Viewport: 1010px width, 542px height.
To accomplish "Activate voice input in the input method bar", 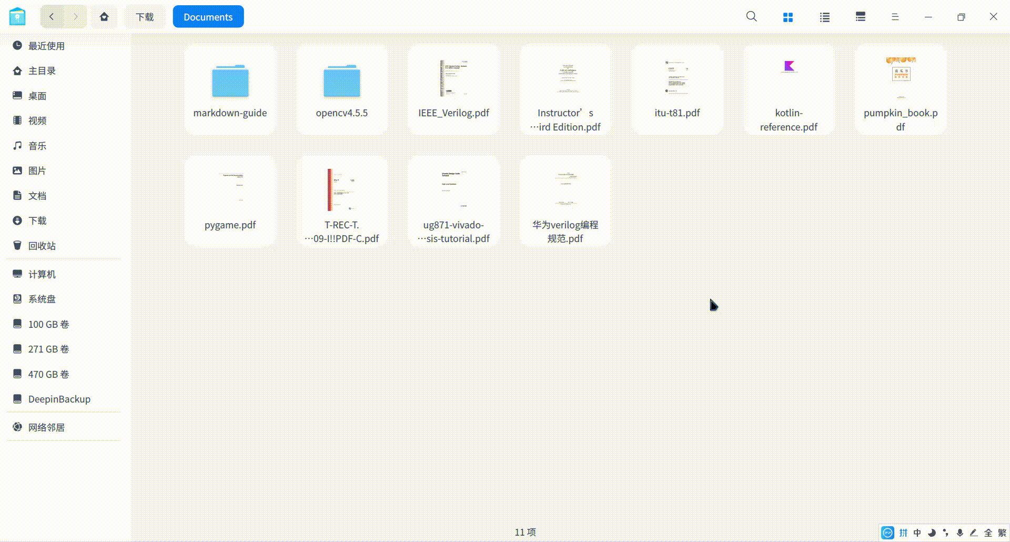I will pos(959,533).
